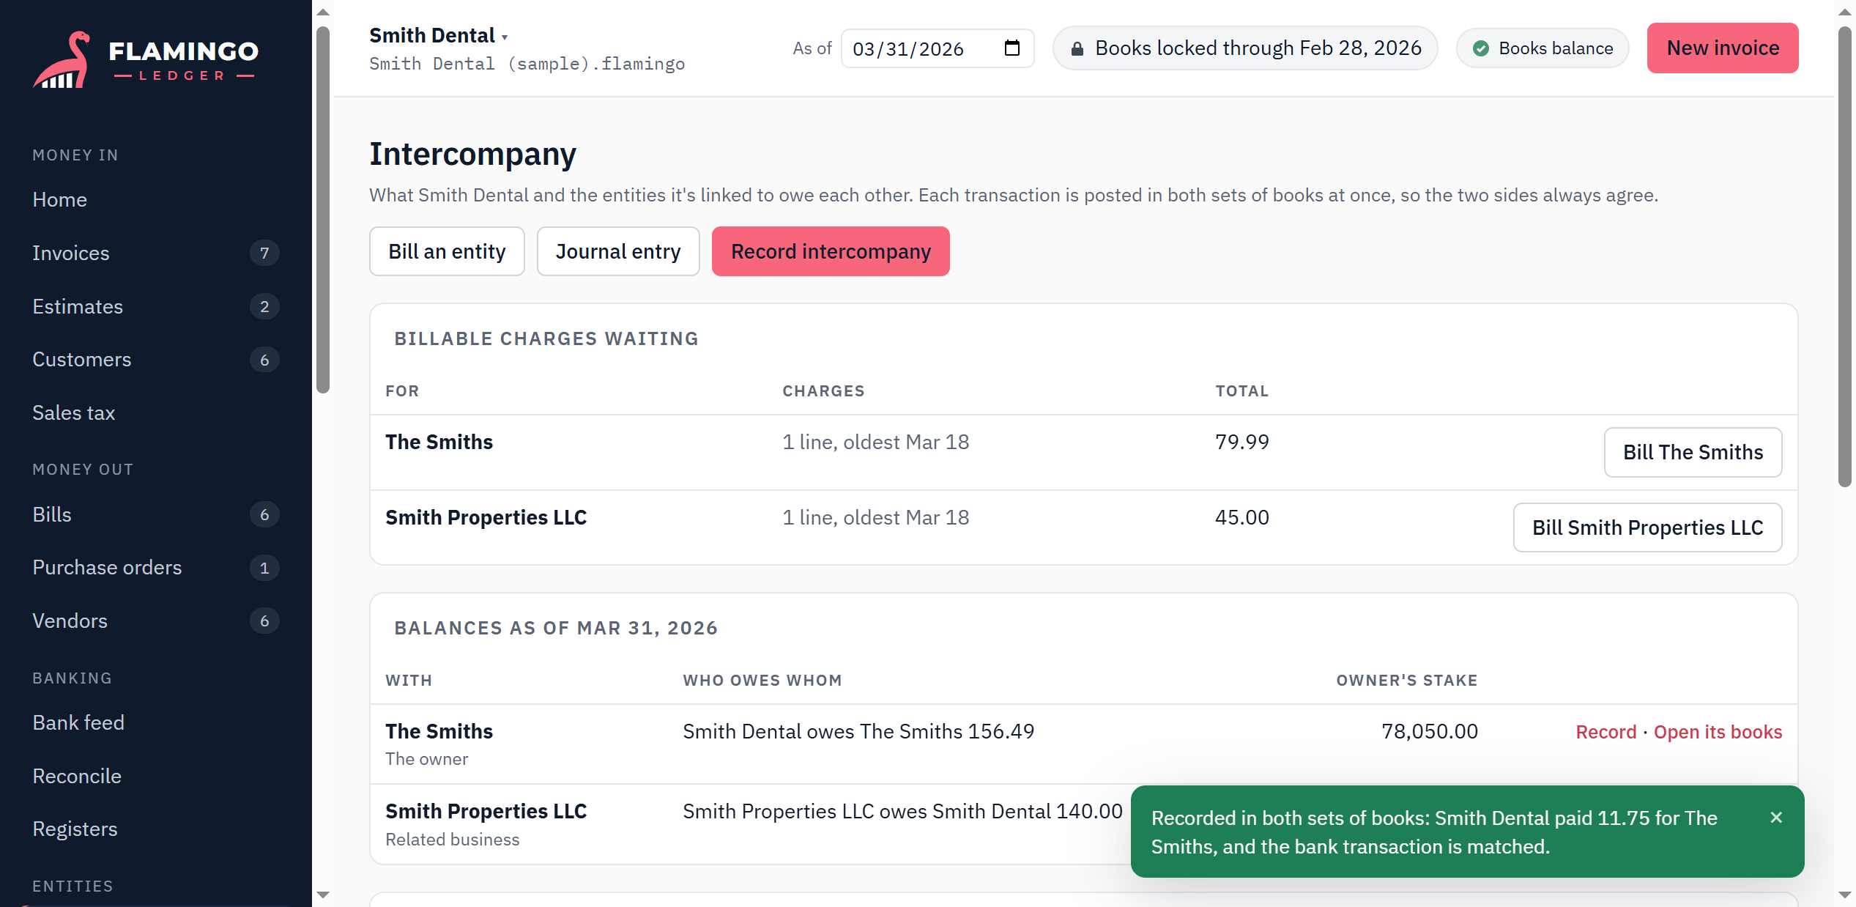The image size is (1856, 907).
Task: Click the Books balance status pill
Action: (x=1543, y=48)
